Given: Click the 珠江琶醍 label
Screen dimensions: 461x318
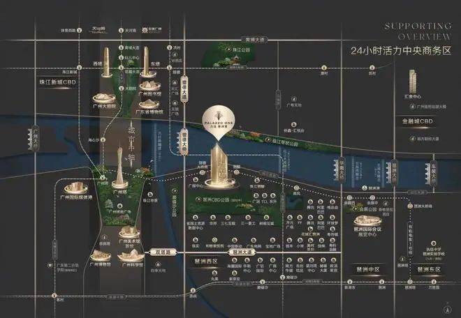Looking at the screenshot, I should coord(257,186).
